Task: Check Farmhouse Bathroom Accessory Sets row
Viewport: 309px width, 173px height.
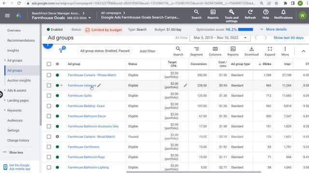Action: pos(49,126)
